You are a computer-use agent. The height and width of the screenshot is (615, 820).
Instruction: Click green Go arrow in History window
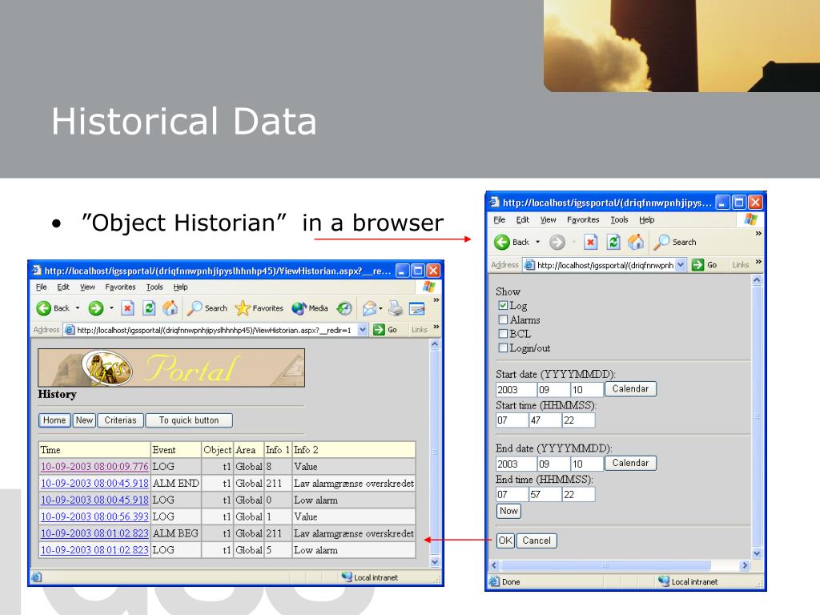pos(379,330)
